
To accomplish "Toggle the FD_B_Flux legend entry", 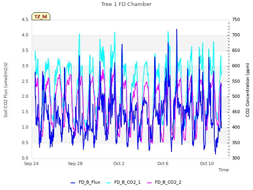I will pyautogui.click(x=85, y=182).
